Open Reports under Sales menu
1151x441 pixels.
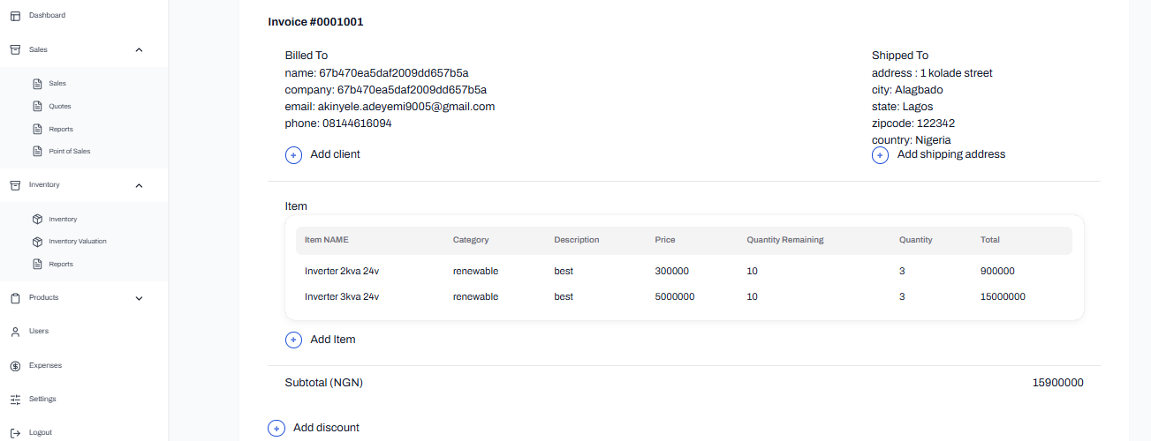[x=60, y=130]
